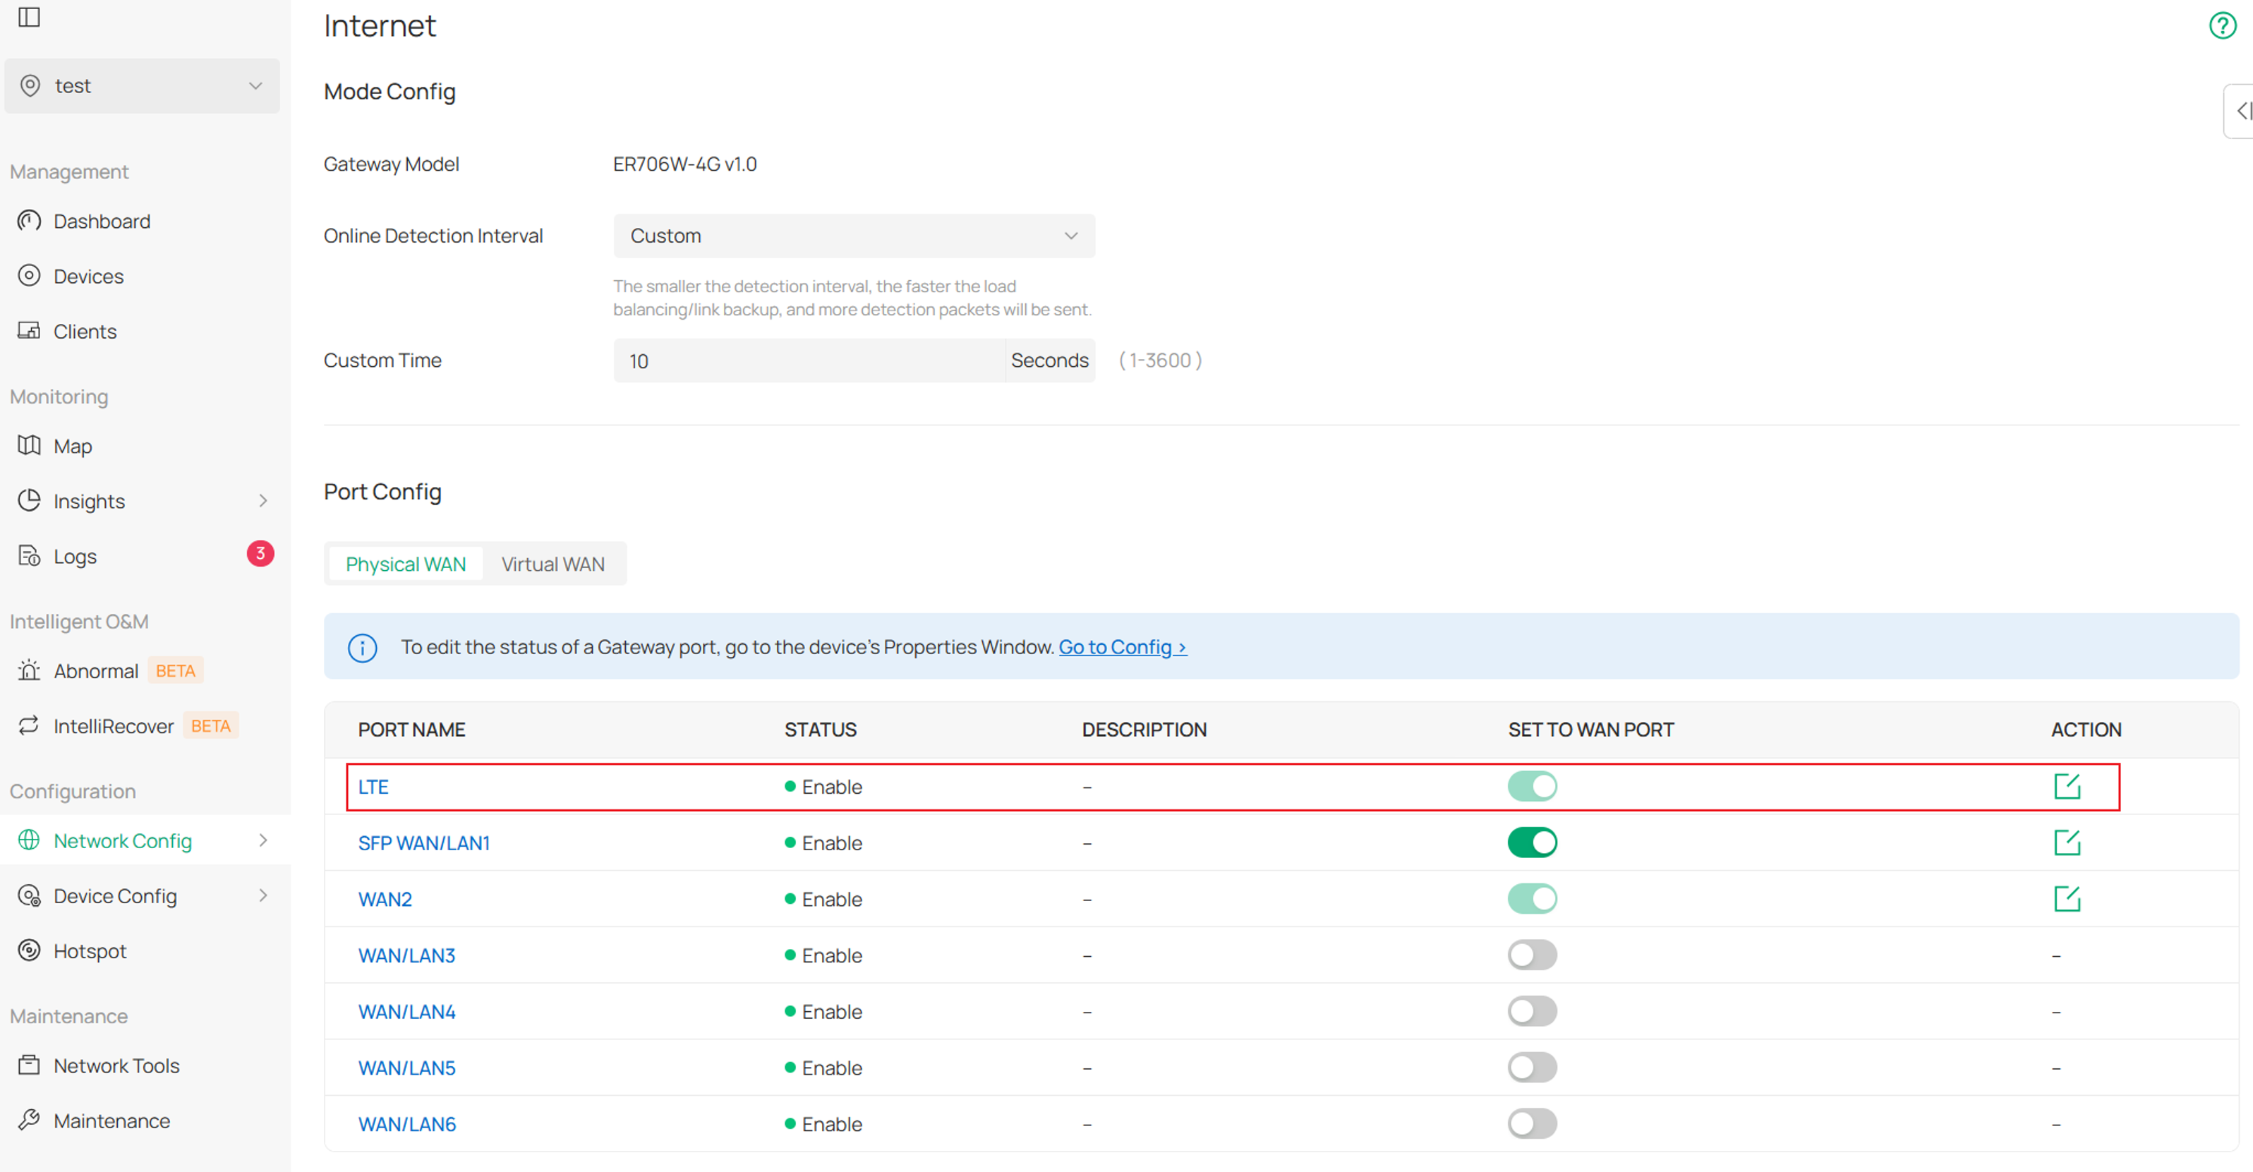The height and width of the screenshot is (1172, 2253).
Task: Click the SET TO WAN PORT header
Action: tap(1591, 730)
